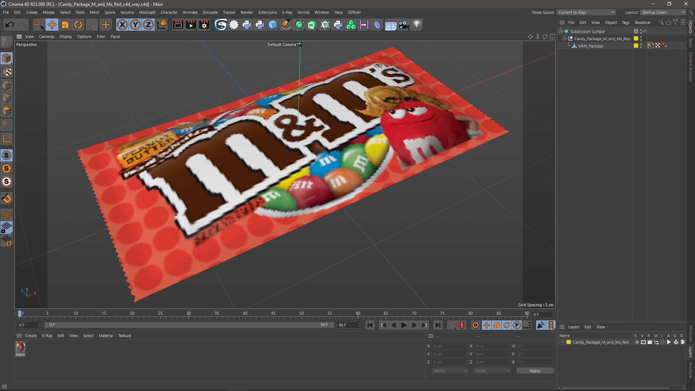Collapse the Subdivision Surface tree node
Image resolution: width=695 pixels, height=391 pixels.
[561, 31]
